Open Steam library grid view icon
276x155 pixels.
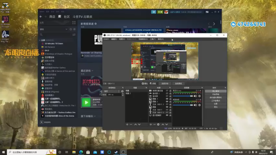tap(74, 23)
